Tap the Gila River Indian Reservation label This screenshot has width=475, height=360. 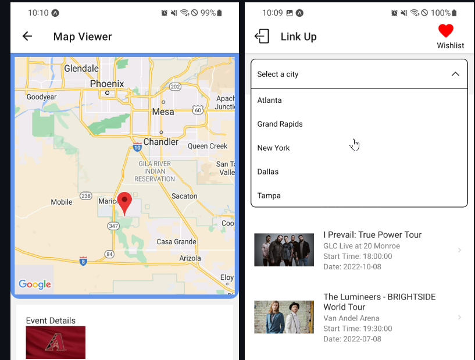[155, 171]
